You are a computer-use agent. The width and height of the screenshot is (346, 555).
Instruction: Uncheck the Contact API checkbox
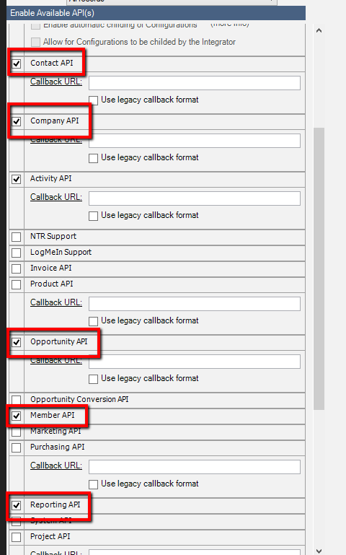coord(17,64)
